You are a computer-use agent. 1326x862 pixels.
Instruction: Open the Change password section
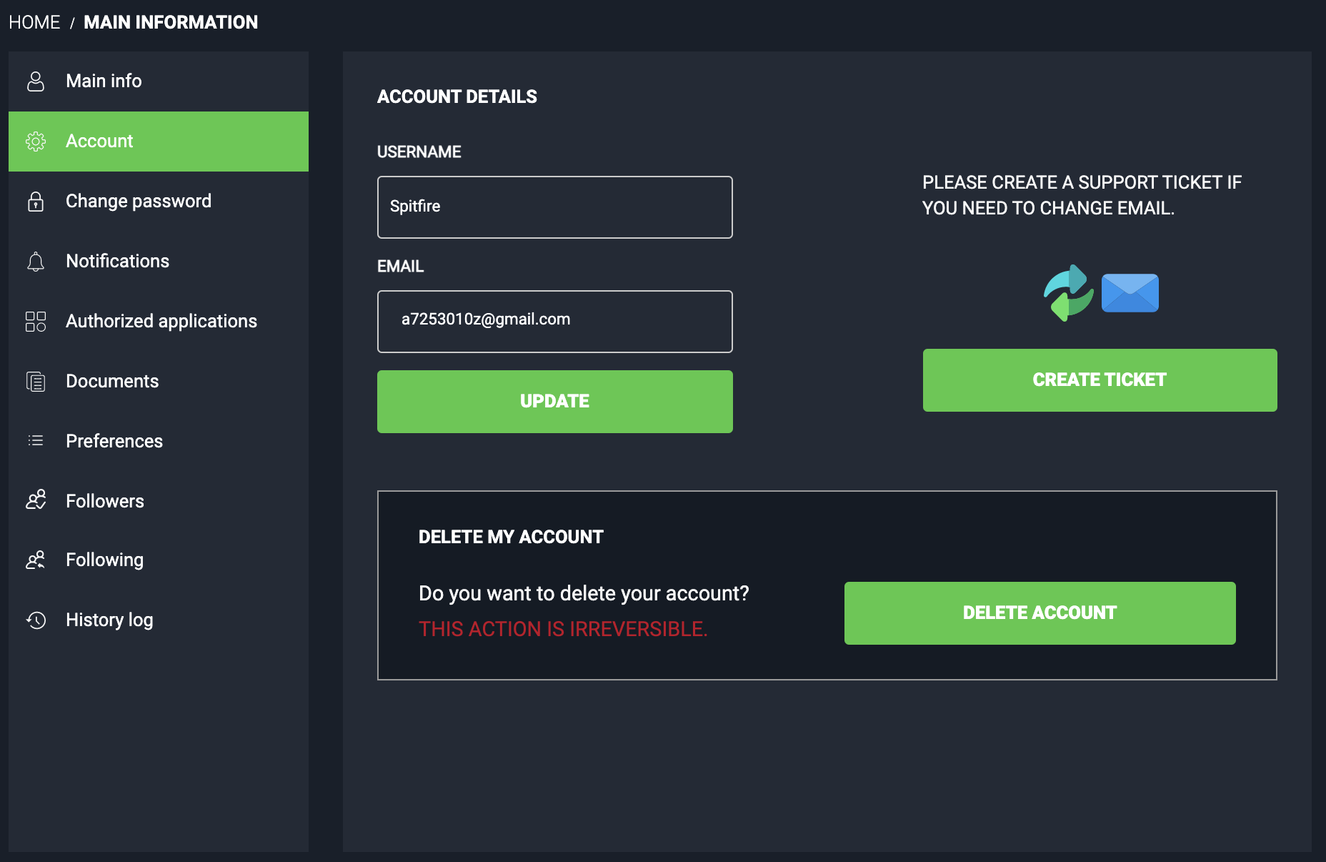(x=139, y=202)
